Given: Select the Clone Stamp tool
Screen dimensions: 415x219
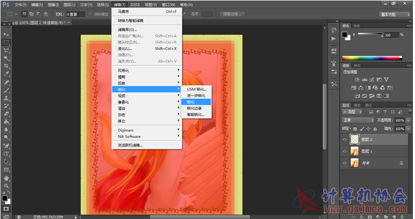Looking at the screenshot, I should coord(6,98).
